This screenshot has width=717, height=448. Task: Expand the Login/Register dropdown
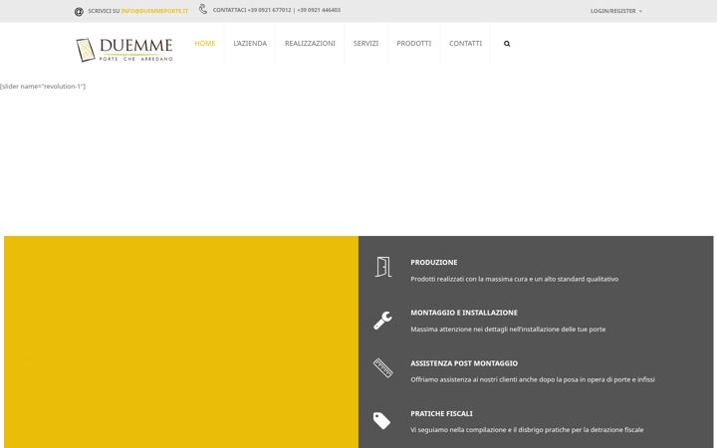616,11
